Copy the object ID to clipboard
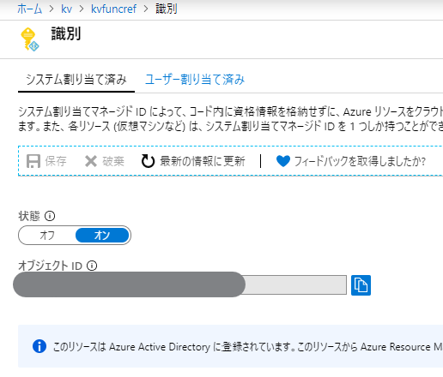443x377 pixels. click(x=361, y=285)
